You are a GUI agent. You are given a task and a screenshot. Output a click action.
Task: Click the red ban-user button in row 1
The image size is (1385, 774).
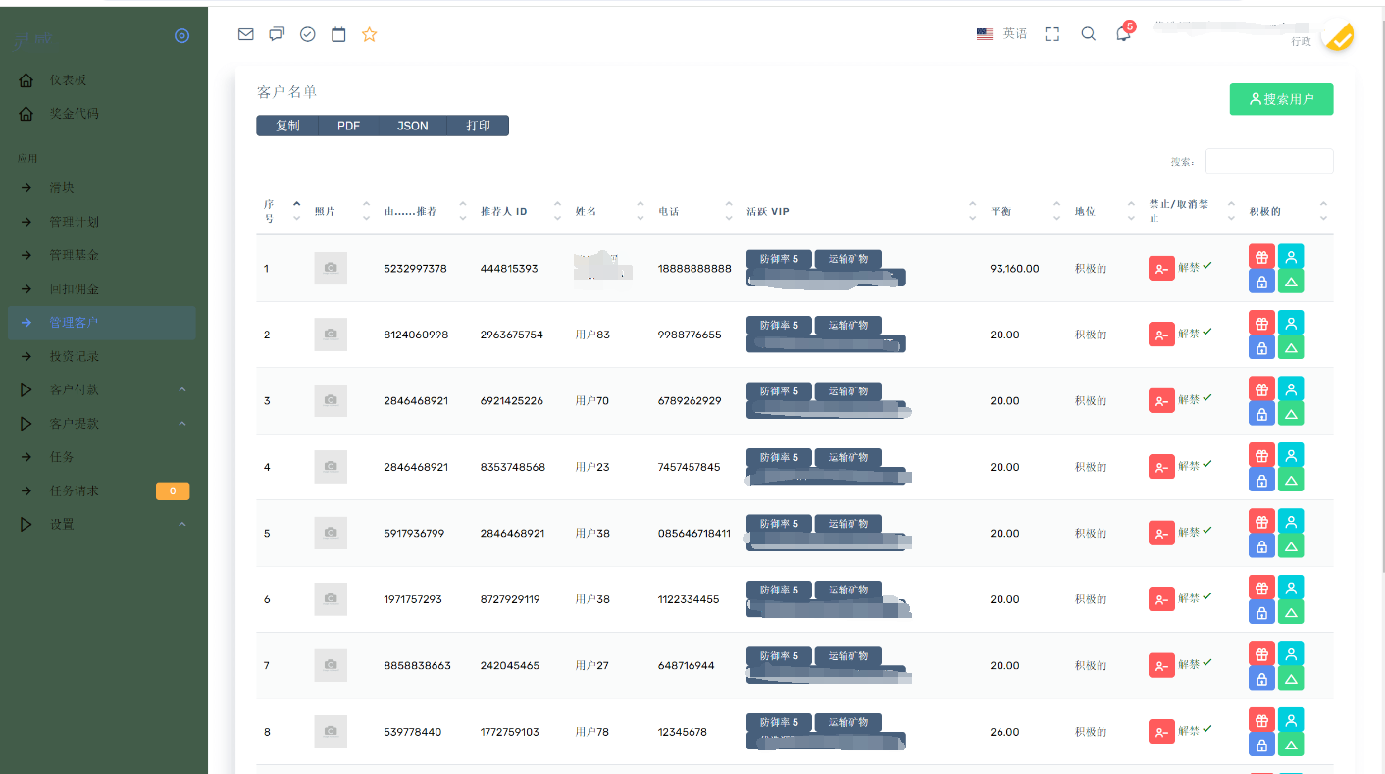tap(1161, 268)
